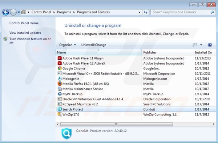
Task: Sort list by Installed On column header
Action: coord(205,52)
